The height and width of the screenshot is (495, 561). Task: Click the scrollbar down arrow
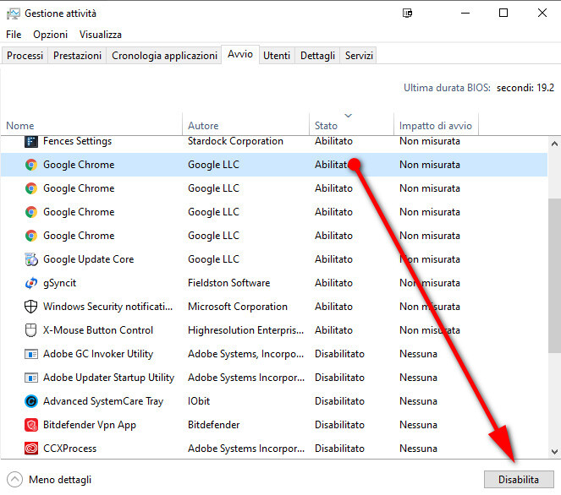tap(554, 452)
